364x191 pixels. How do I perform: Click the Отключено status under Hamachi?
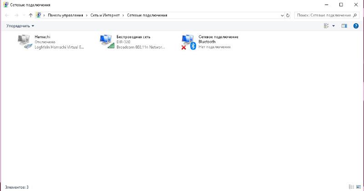[x=45, y=42]
